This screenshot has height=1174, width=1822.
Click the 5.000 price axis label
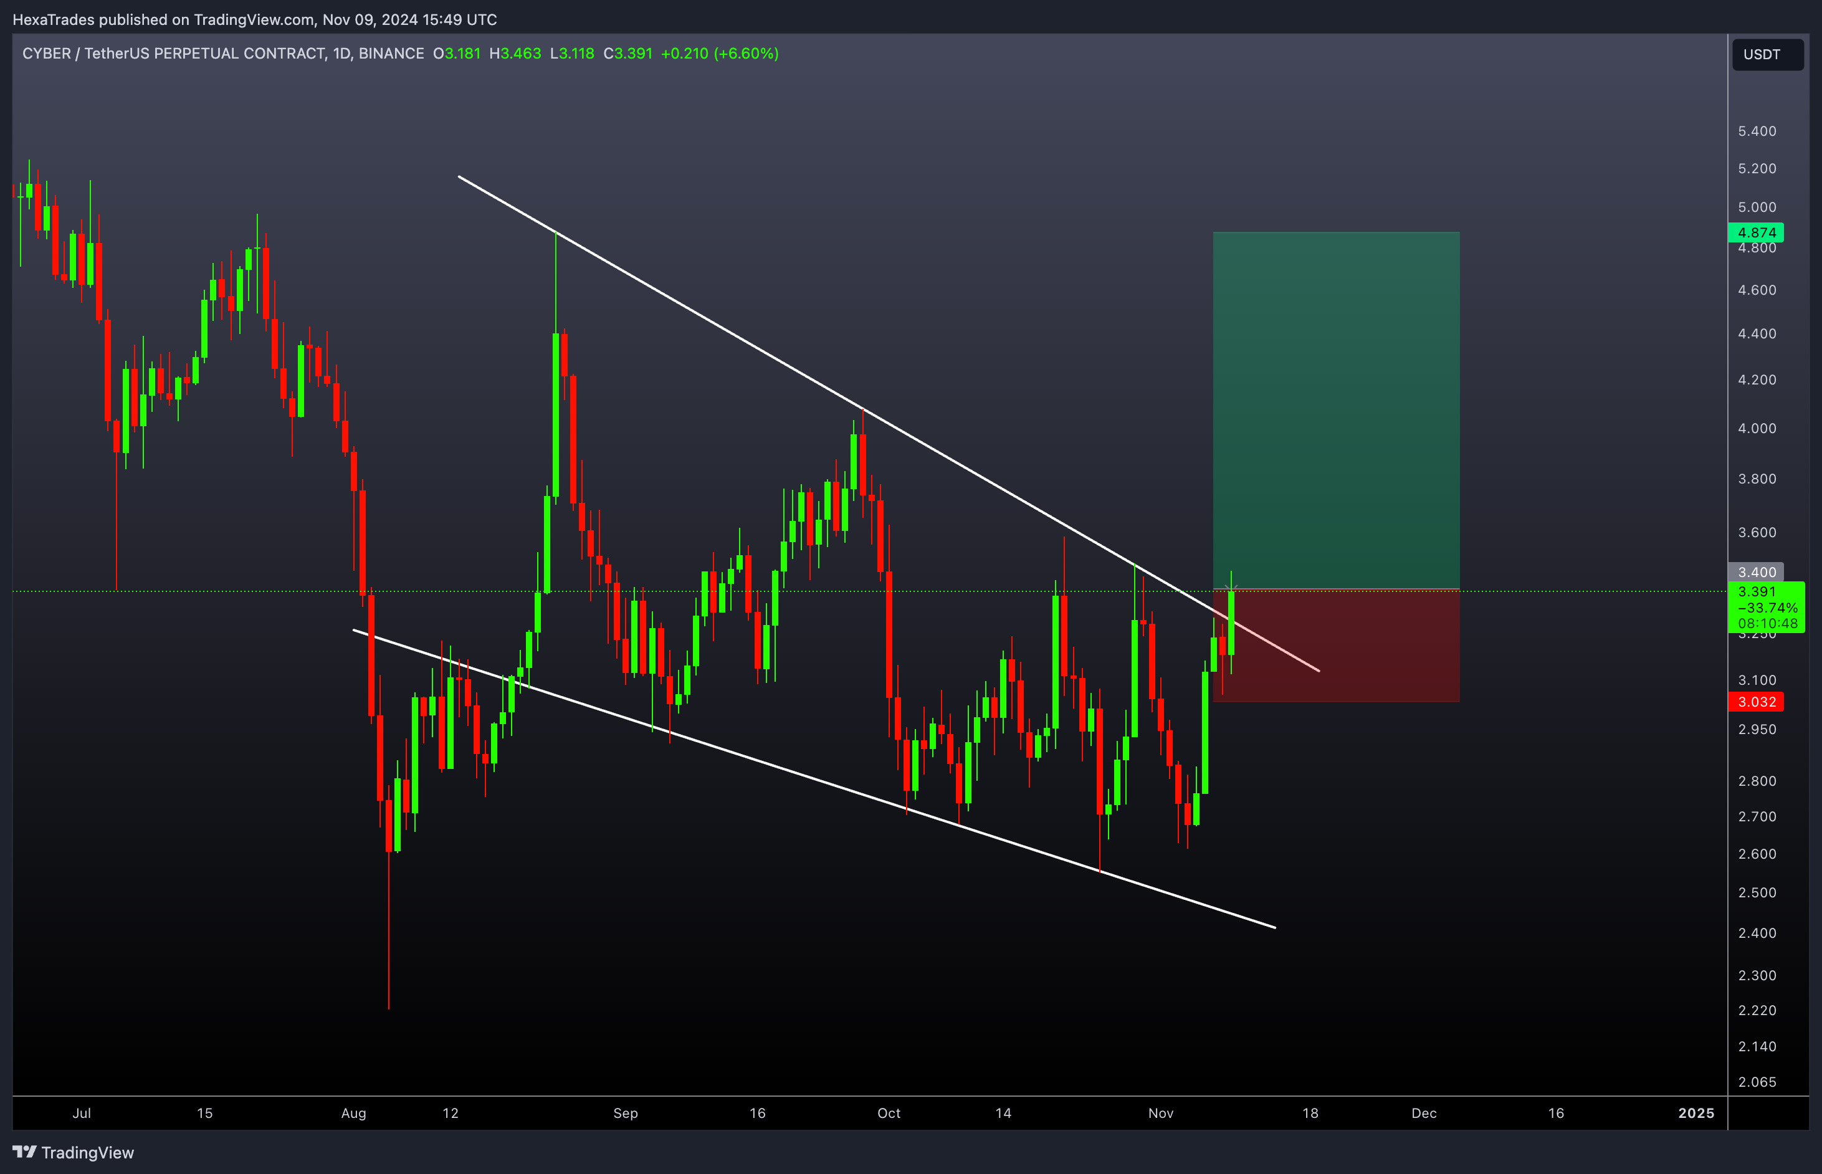[1757, 208]
